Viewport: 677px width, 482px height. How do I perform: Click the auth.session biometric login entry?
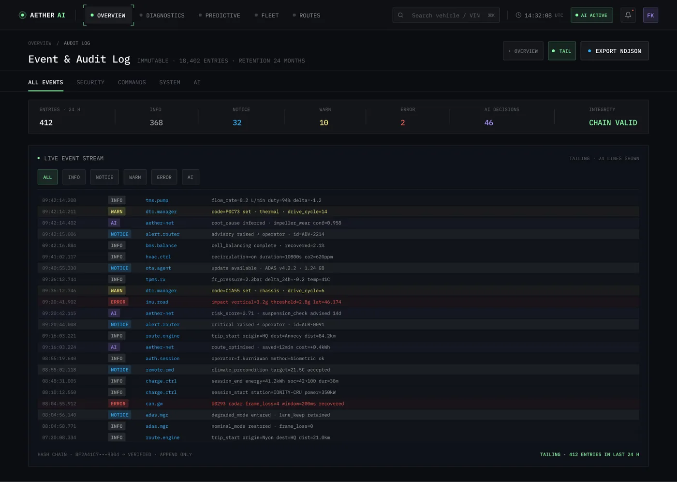[x=338, y=359]
